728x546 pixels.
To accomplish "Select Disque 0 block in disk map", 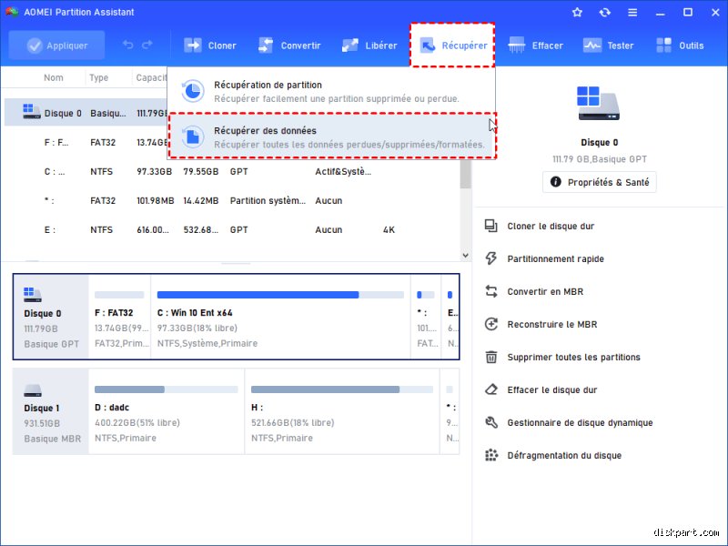I will click(x=51, y=317).
